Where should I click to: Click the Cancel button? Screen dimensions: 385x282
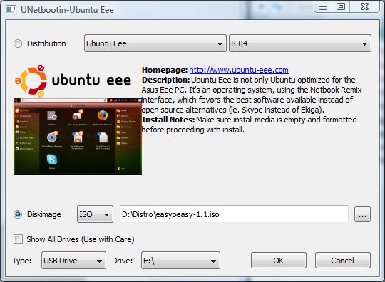tap(343, 261)
